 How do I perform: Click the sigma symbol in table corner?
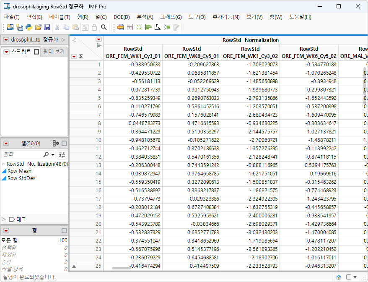pyautogui.click(x=81, y=56)
